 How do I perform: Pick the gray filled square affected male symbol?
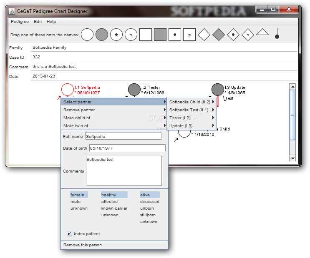(x=160, y=35)
